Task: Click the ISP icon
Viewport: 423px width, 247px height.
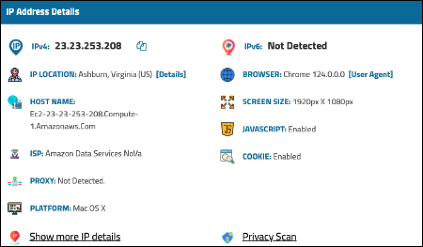Action: [15, 154]
